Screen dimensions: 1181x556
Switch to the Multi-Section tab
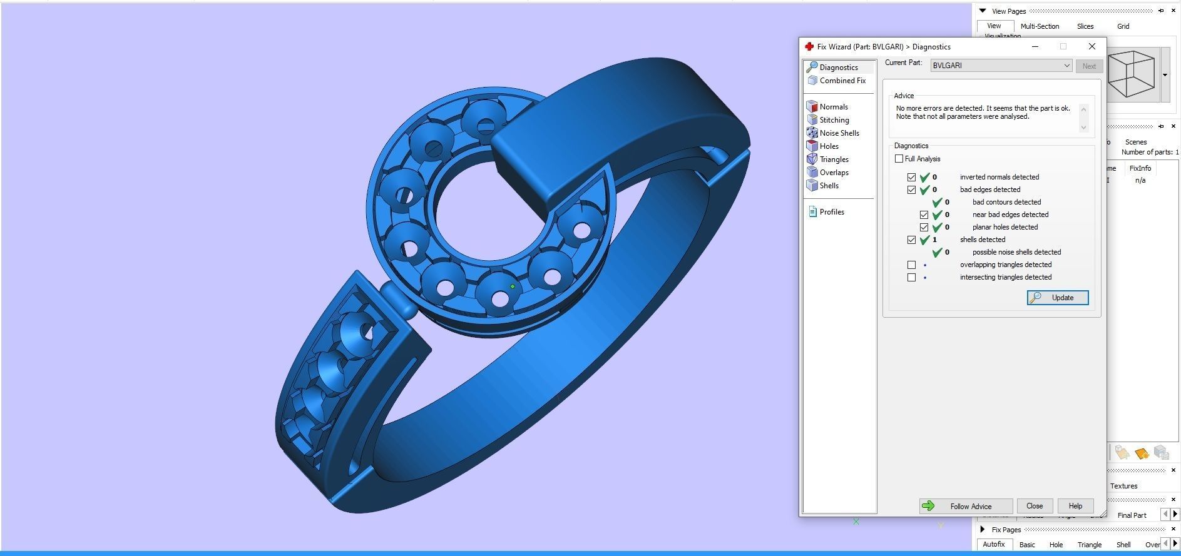1040,26
